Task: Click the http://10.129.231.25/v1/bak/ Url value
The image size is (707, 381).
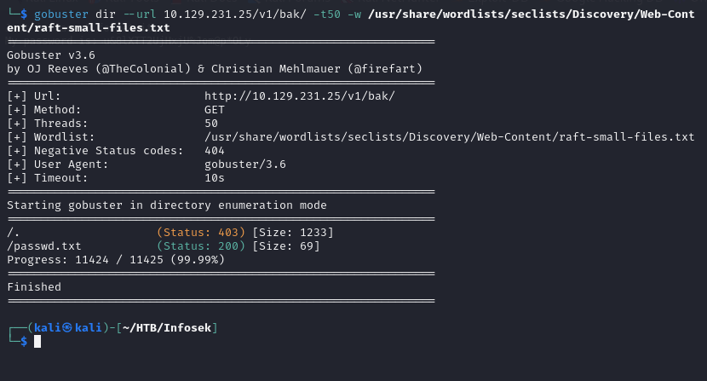Action: pyautogui.click(x=299, y=96)
